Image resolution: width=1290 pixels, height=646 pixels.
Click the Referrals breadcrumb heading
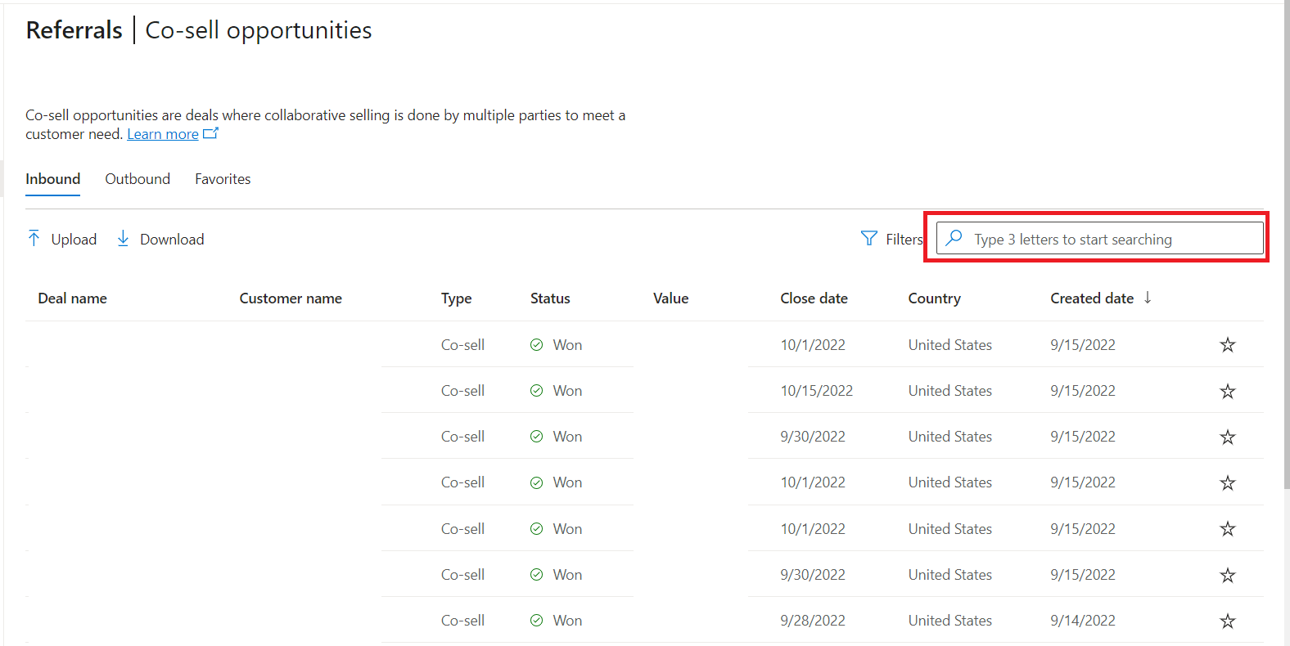coord(74,30)
